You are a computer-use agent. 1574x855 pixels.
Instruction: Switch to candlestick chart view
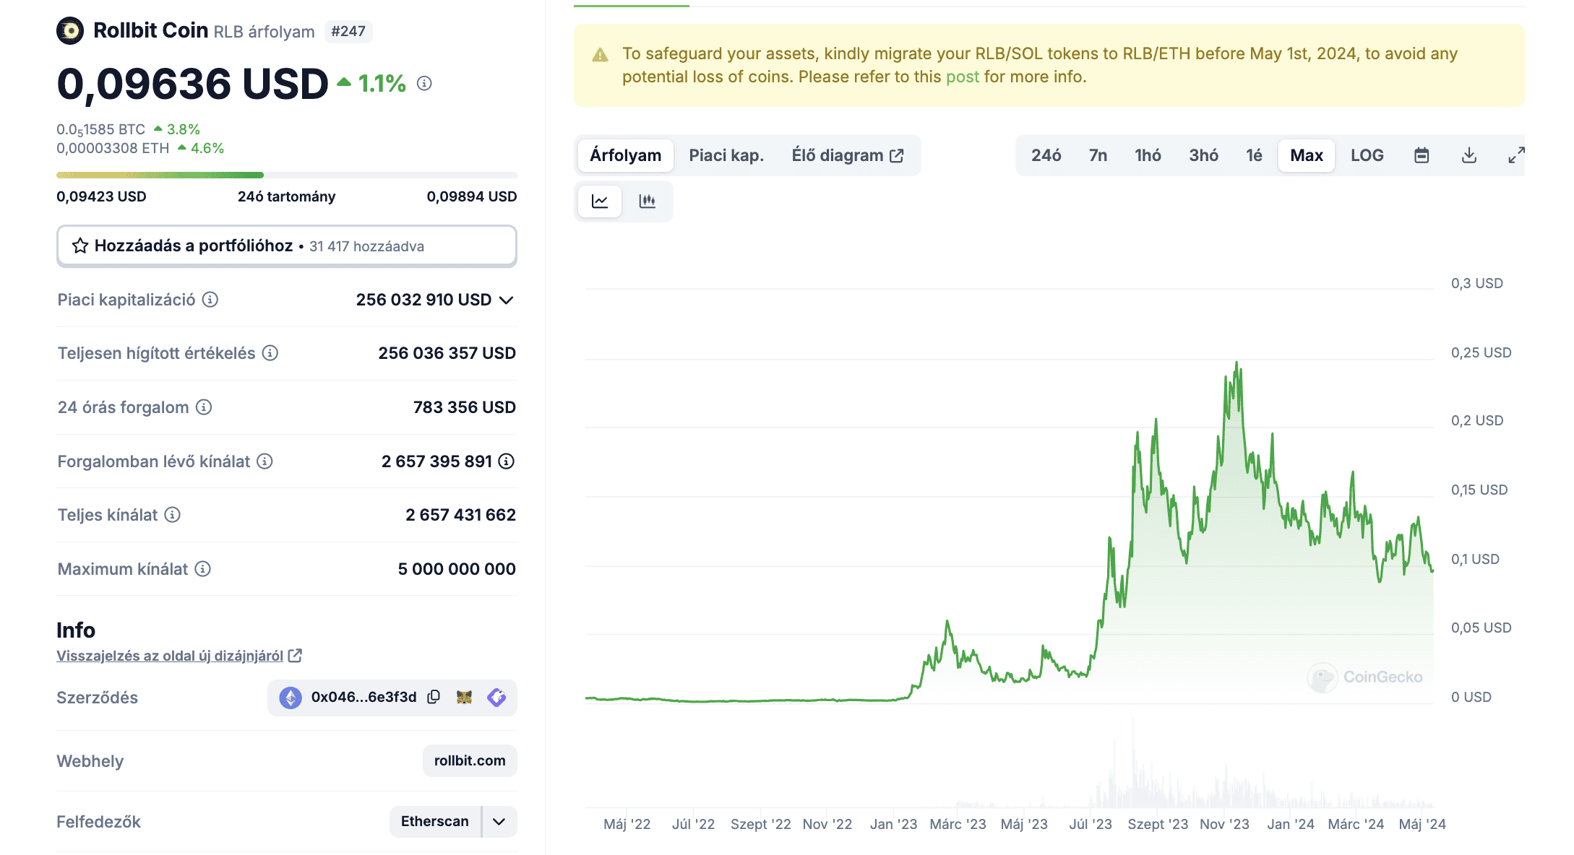648,201
